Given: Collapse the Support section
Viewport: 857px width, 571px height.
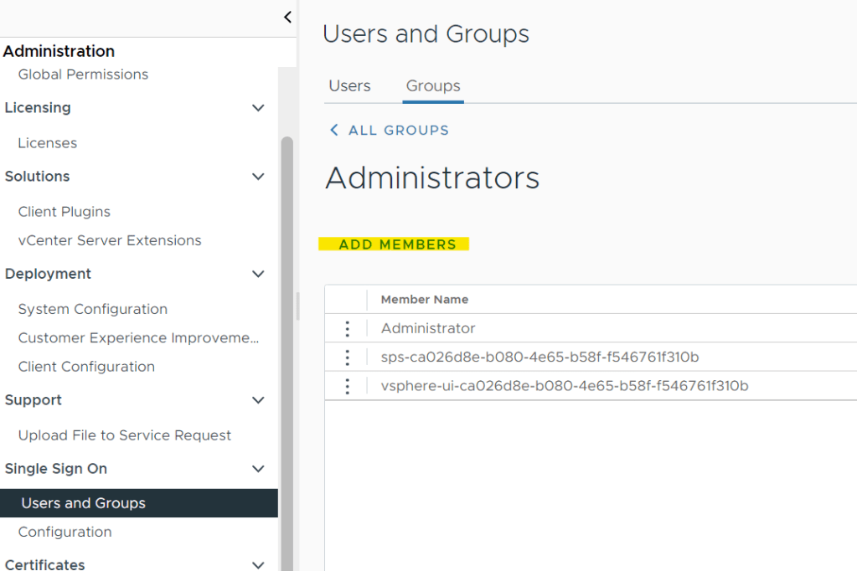Looking at the screenshot, I should tap(258, 400).
